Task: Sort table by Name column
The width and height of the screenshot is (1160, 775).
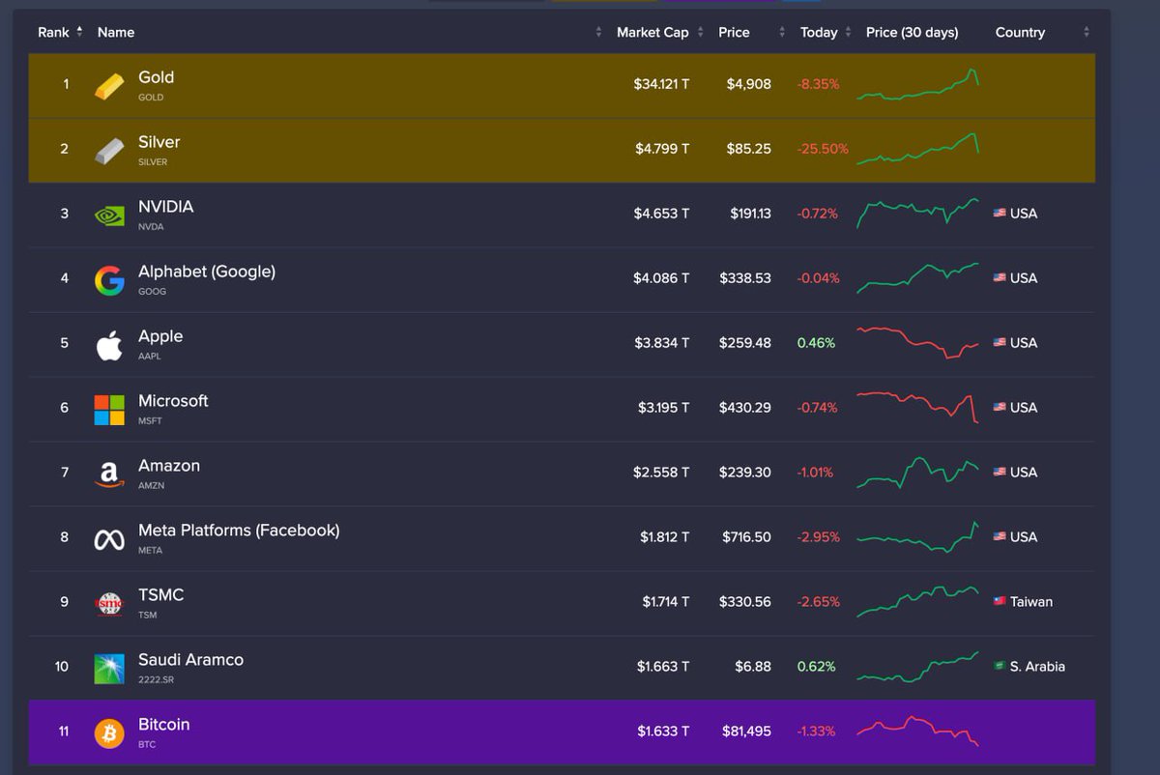Action: click(116, 33)
